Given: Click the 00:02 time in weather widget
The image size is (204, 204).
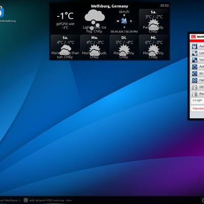Looking at the screenshot, I should (x=164, y=6).
